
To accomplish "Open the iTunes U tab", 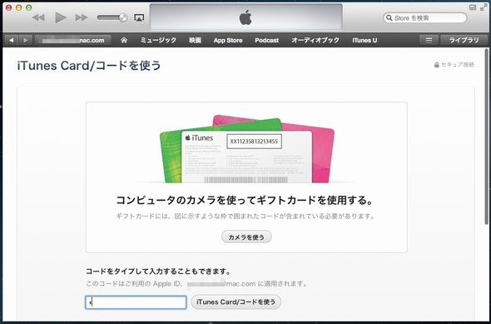I will (365, 40).
